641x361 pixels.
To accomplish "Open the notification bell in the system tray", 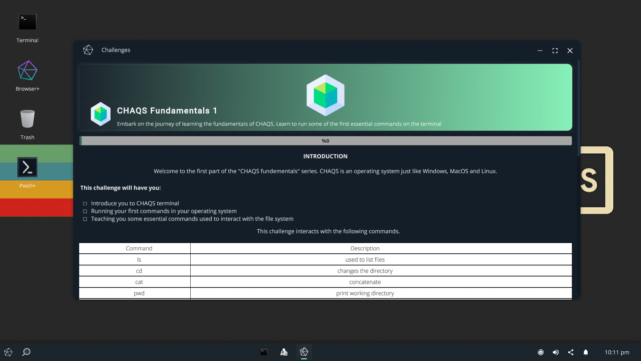I will click(586, 352).
